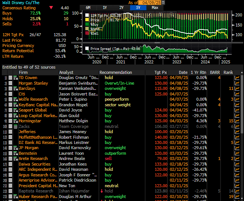Open the locked model icon for JP Morgan
Screen dimensions: 244x201
point(16,148)
